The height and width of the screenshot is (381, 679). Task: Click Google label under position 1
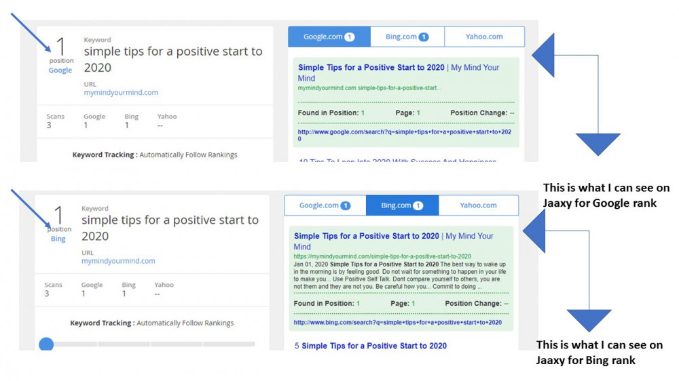pos(60,70)
